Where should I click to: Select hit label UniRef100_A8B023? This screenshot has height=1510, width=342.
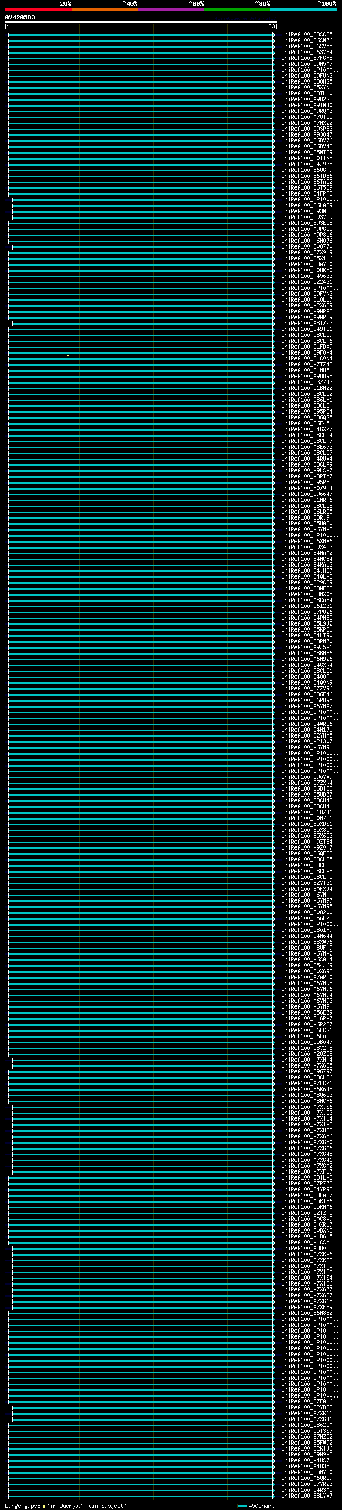[306, 1248]
